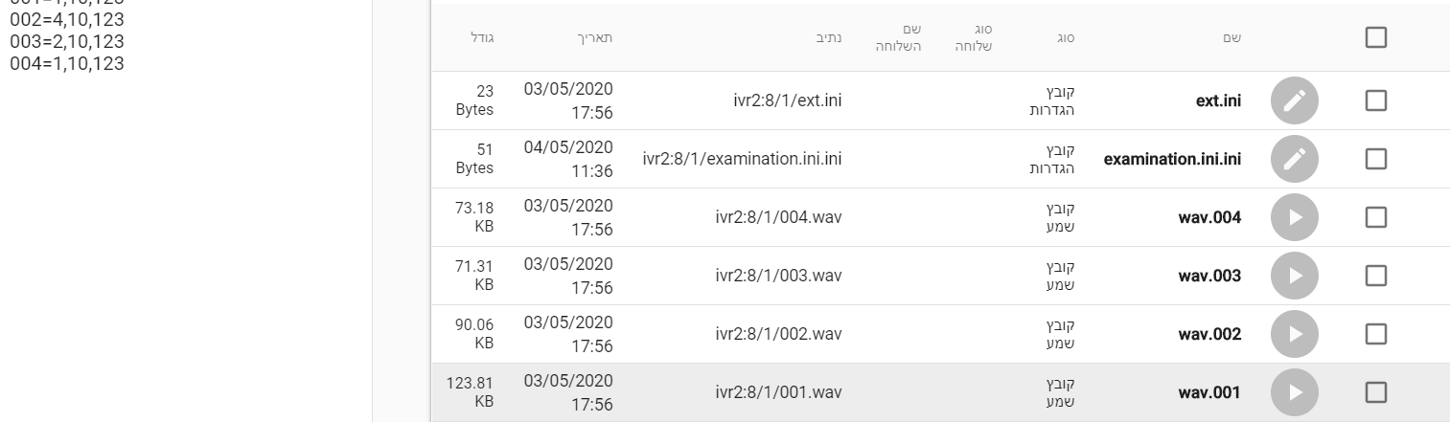Sort by the תאריך date column header
The height and width of the screenshot is (422, 1450).
[597, 38]
